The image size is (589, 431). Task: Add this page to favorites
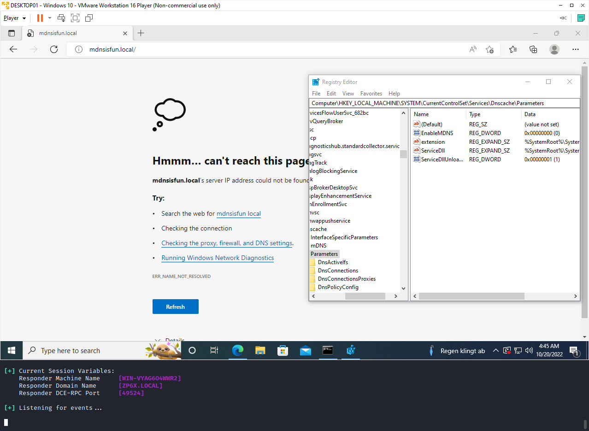pyautogui.click(x=489, y=49)
